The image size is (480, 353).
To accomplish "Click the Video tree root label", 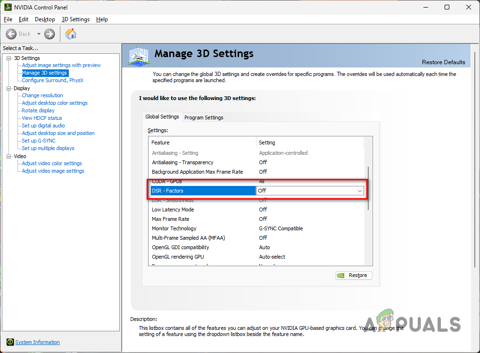I will (x=20, y=156).
